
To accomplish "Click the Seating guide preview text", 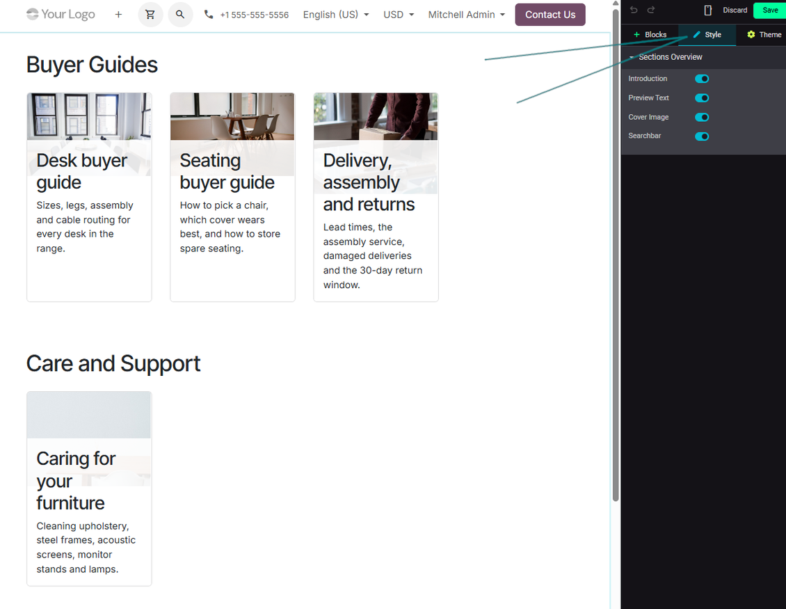I will tap(230, 227).
